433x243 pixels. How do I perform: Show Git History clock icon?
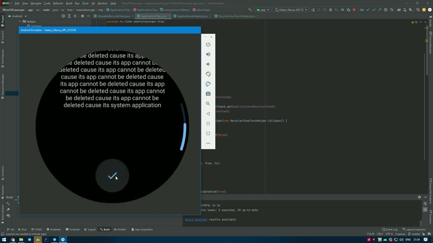click(x=386, y=10)
